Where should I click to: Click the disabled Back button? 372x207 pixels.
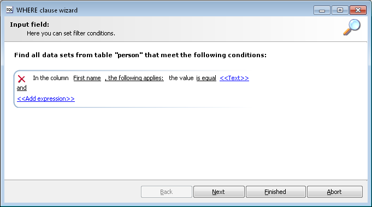pyautogui.click(x=166, y=192)
